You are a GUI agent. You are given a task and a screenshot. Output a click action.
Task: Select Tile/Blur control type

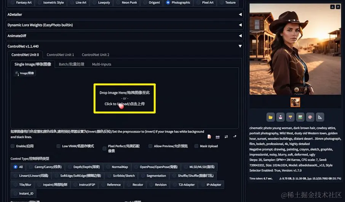22,185
